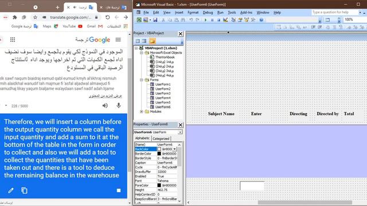Close the Project - VBAProject panel
This screenshot has height=206, width=367.
(181, 34)
